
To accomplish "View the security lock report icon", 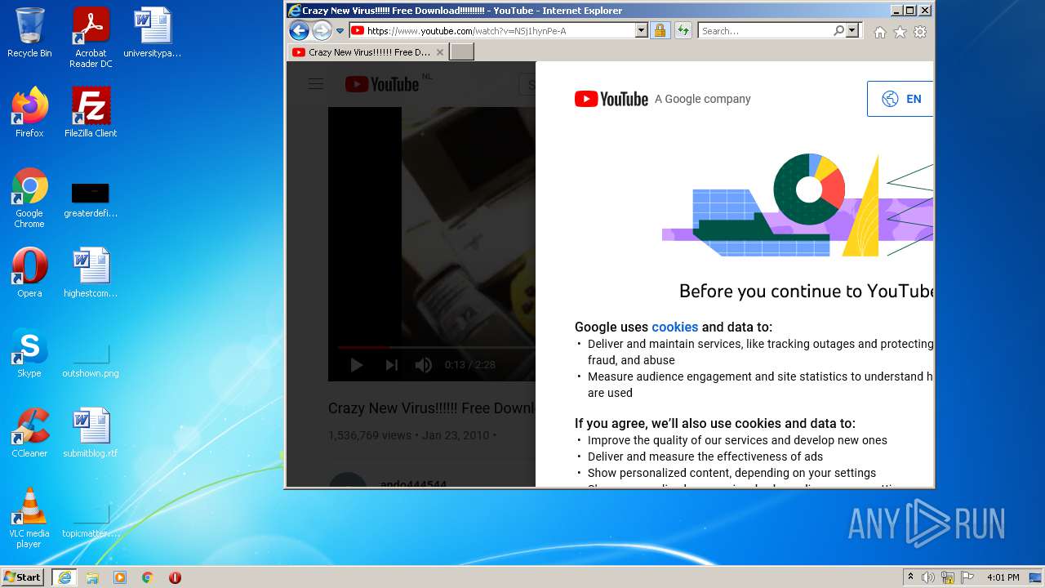I will [660, 31].
